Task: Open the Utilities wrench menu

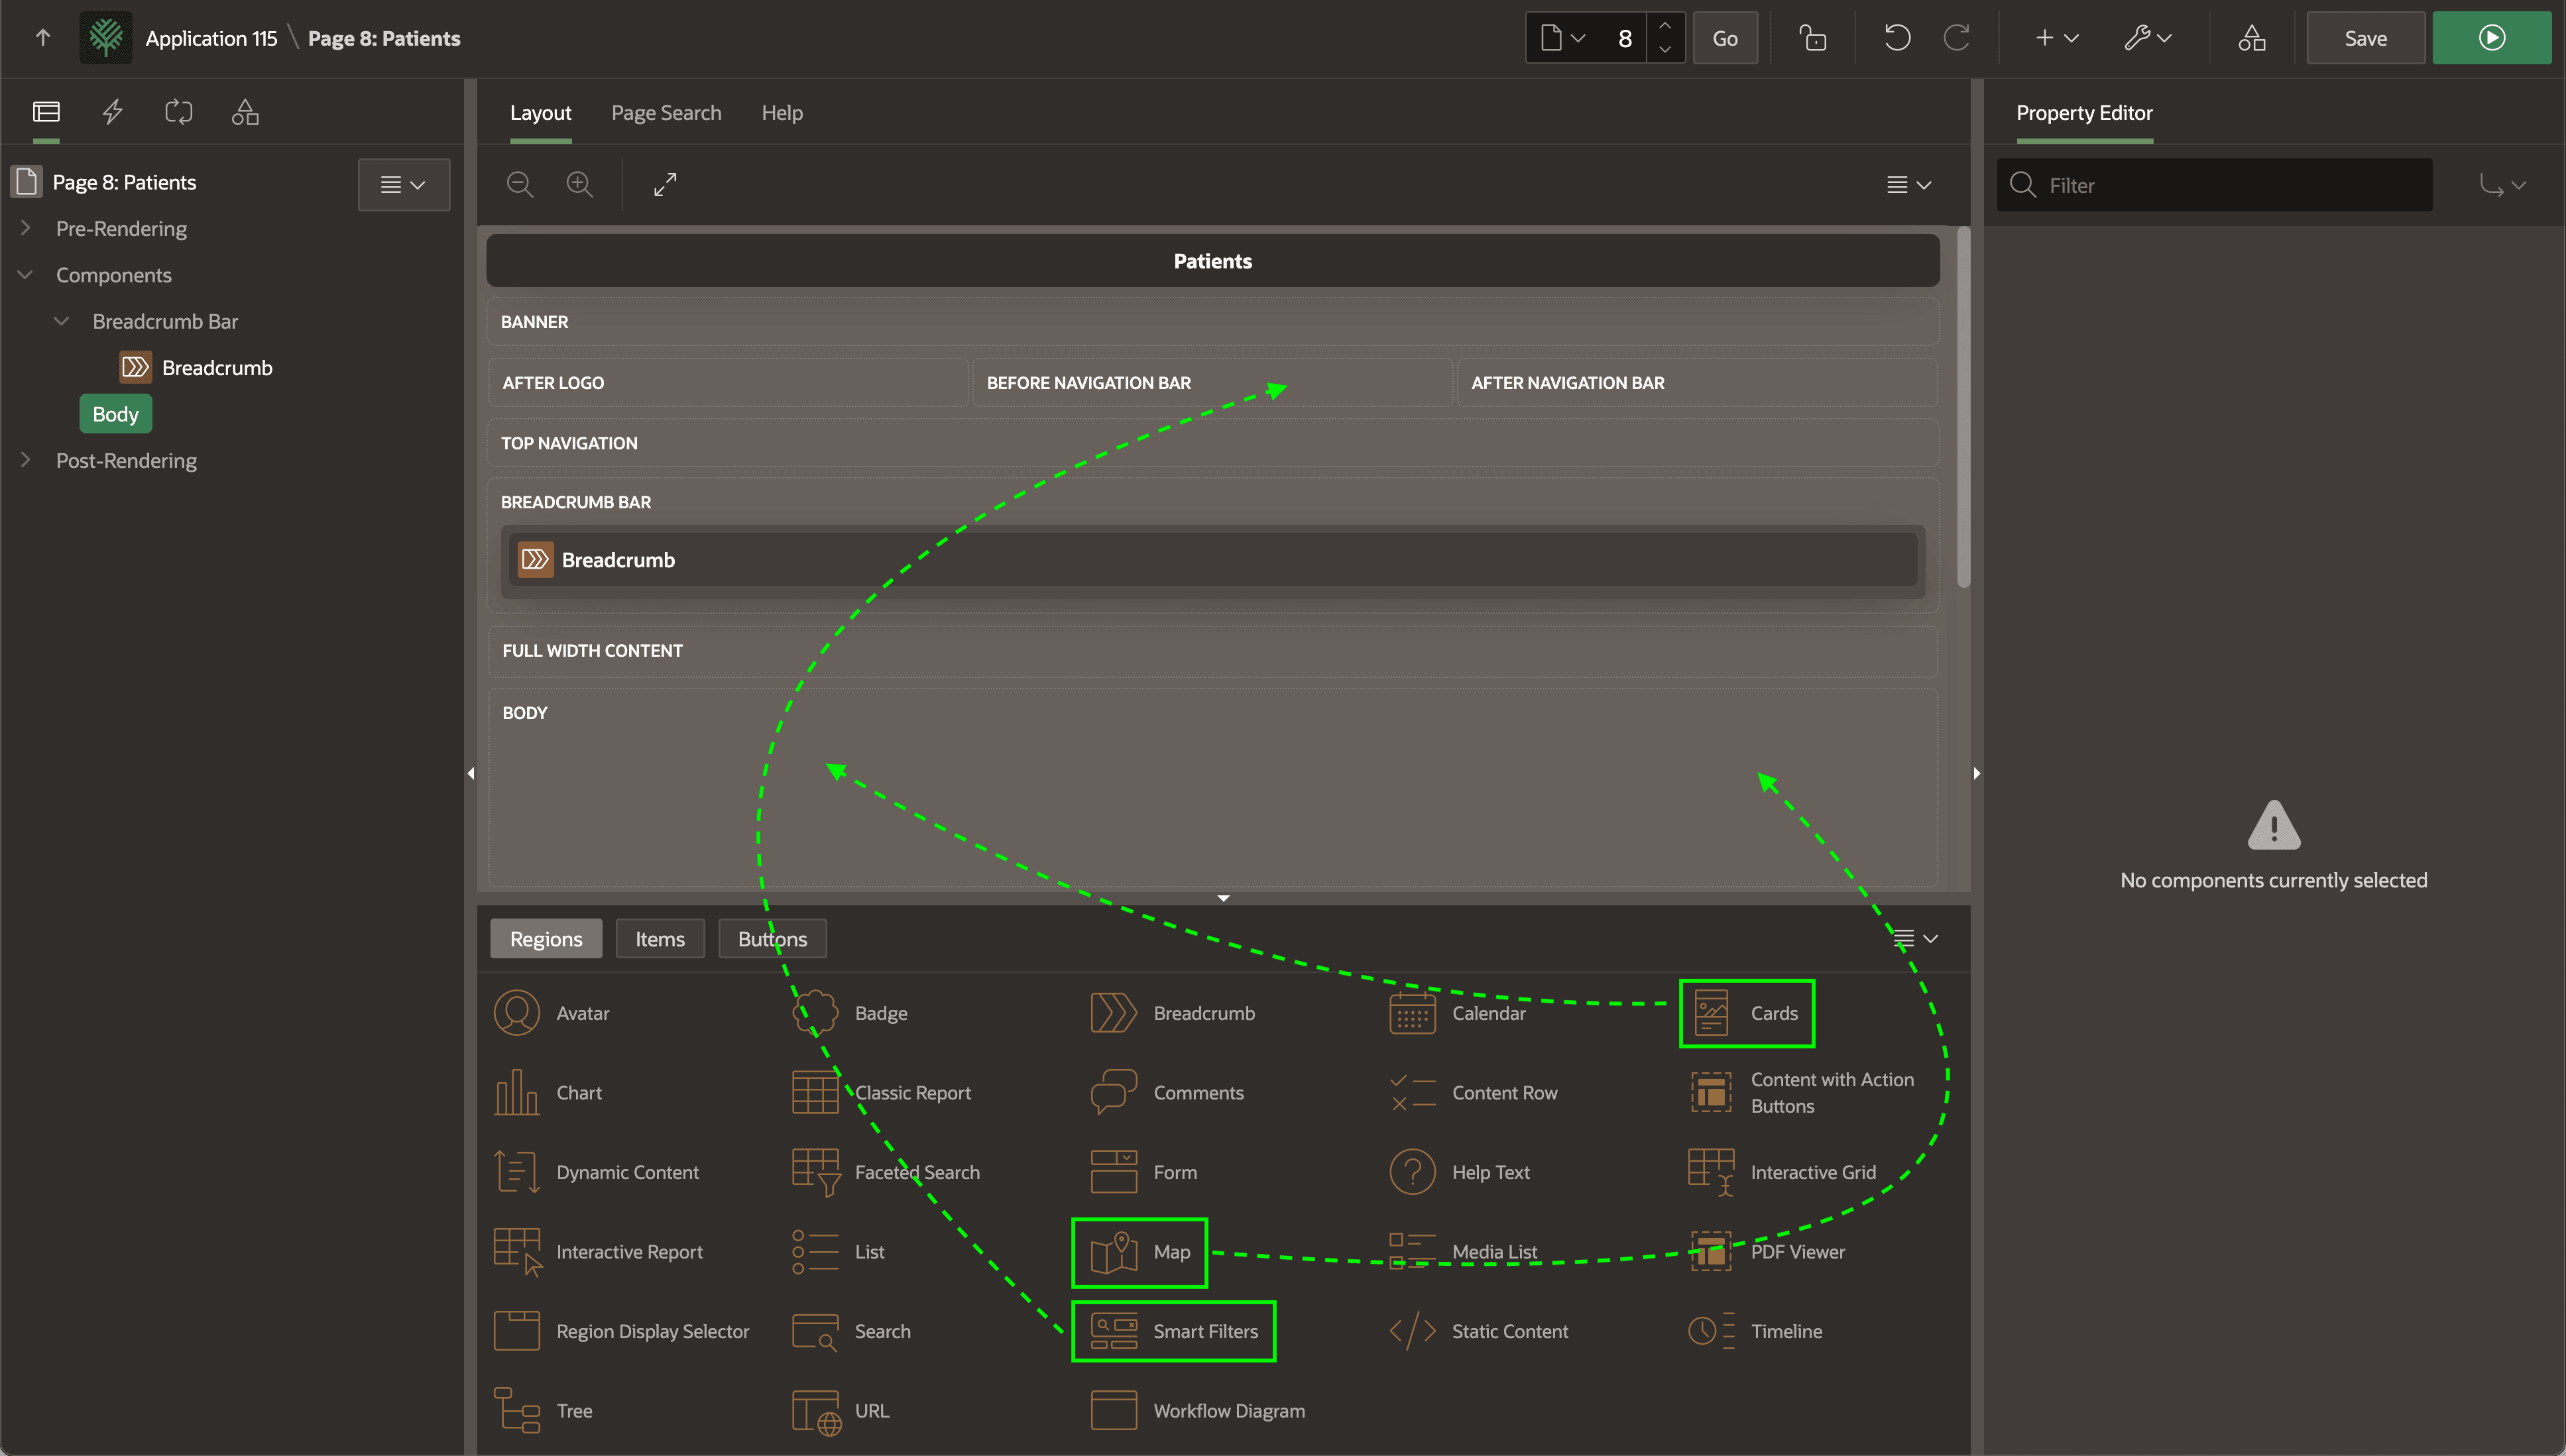Action: click(x=2147, y=38)
